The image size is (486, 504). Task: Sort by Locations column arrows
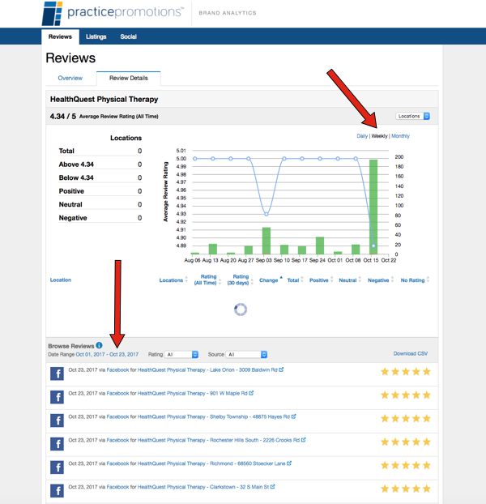[186, 280]
